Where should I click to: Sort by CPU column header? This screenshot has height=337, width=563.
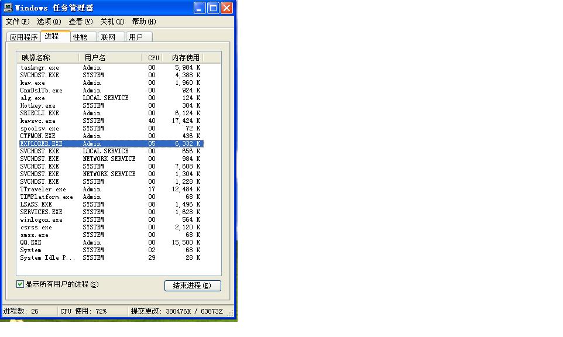point(152,58)
